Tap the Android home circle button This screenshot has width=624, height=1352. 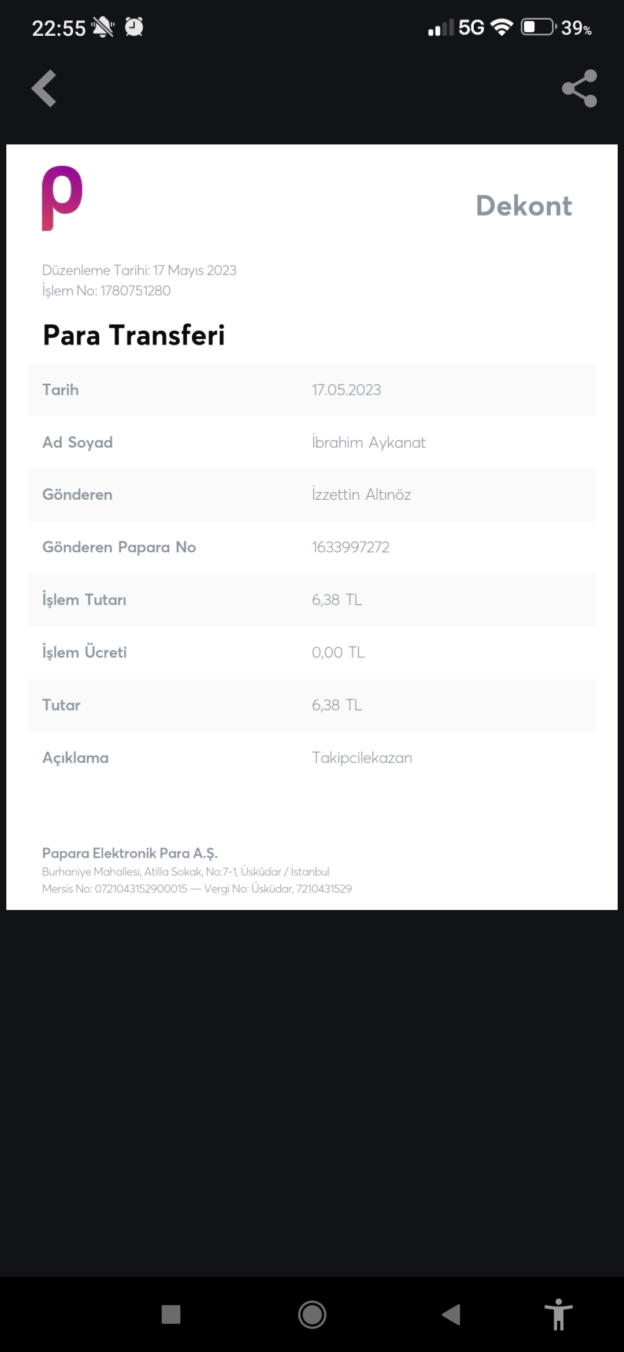point(312,1314)
